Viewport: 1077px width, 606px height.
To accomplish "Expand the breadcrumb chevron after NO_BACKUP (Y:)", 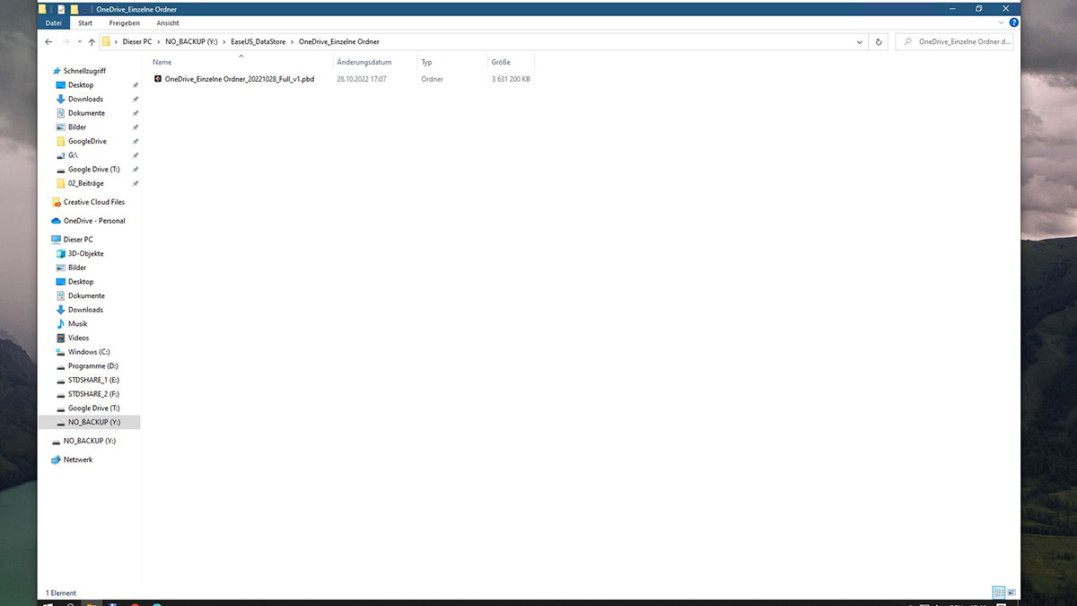I will pos(223,41).
